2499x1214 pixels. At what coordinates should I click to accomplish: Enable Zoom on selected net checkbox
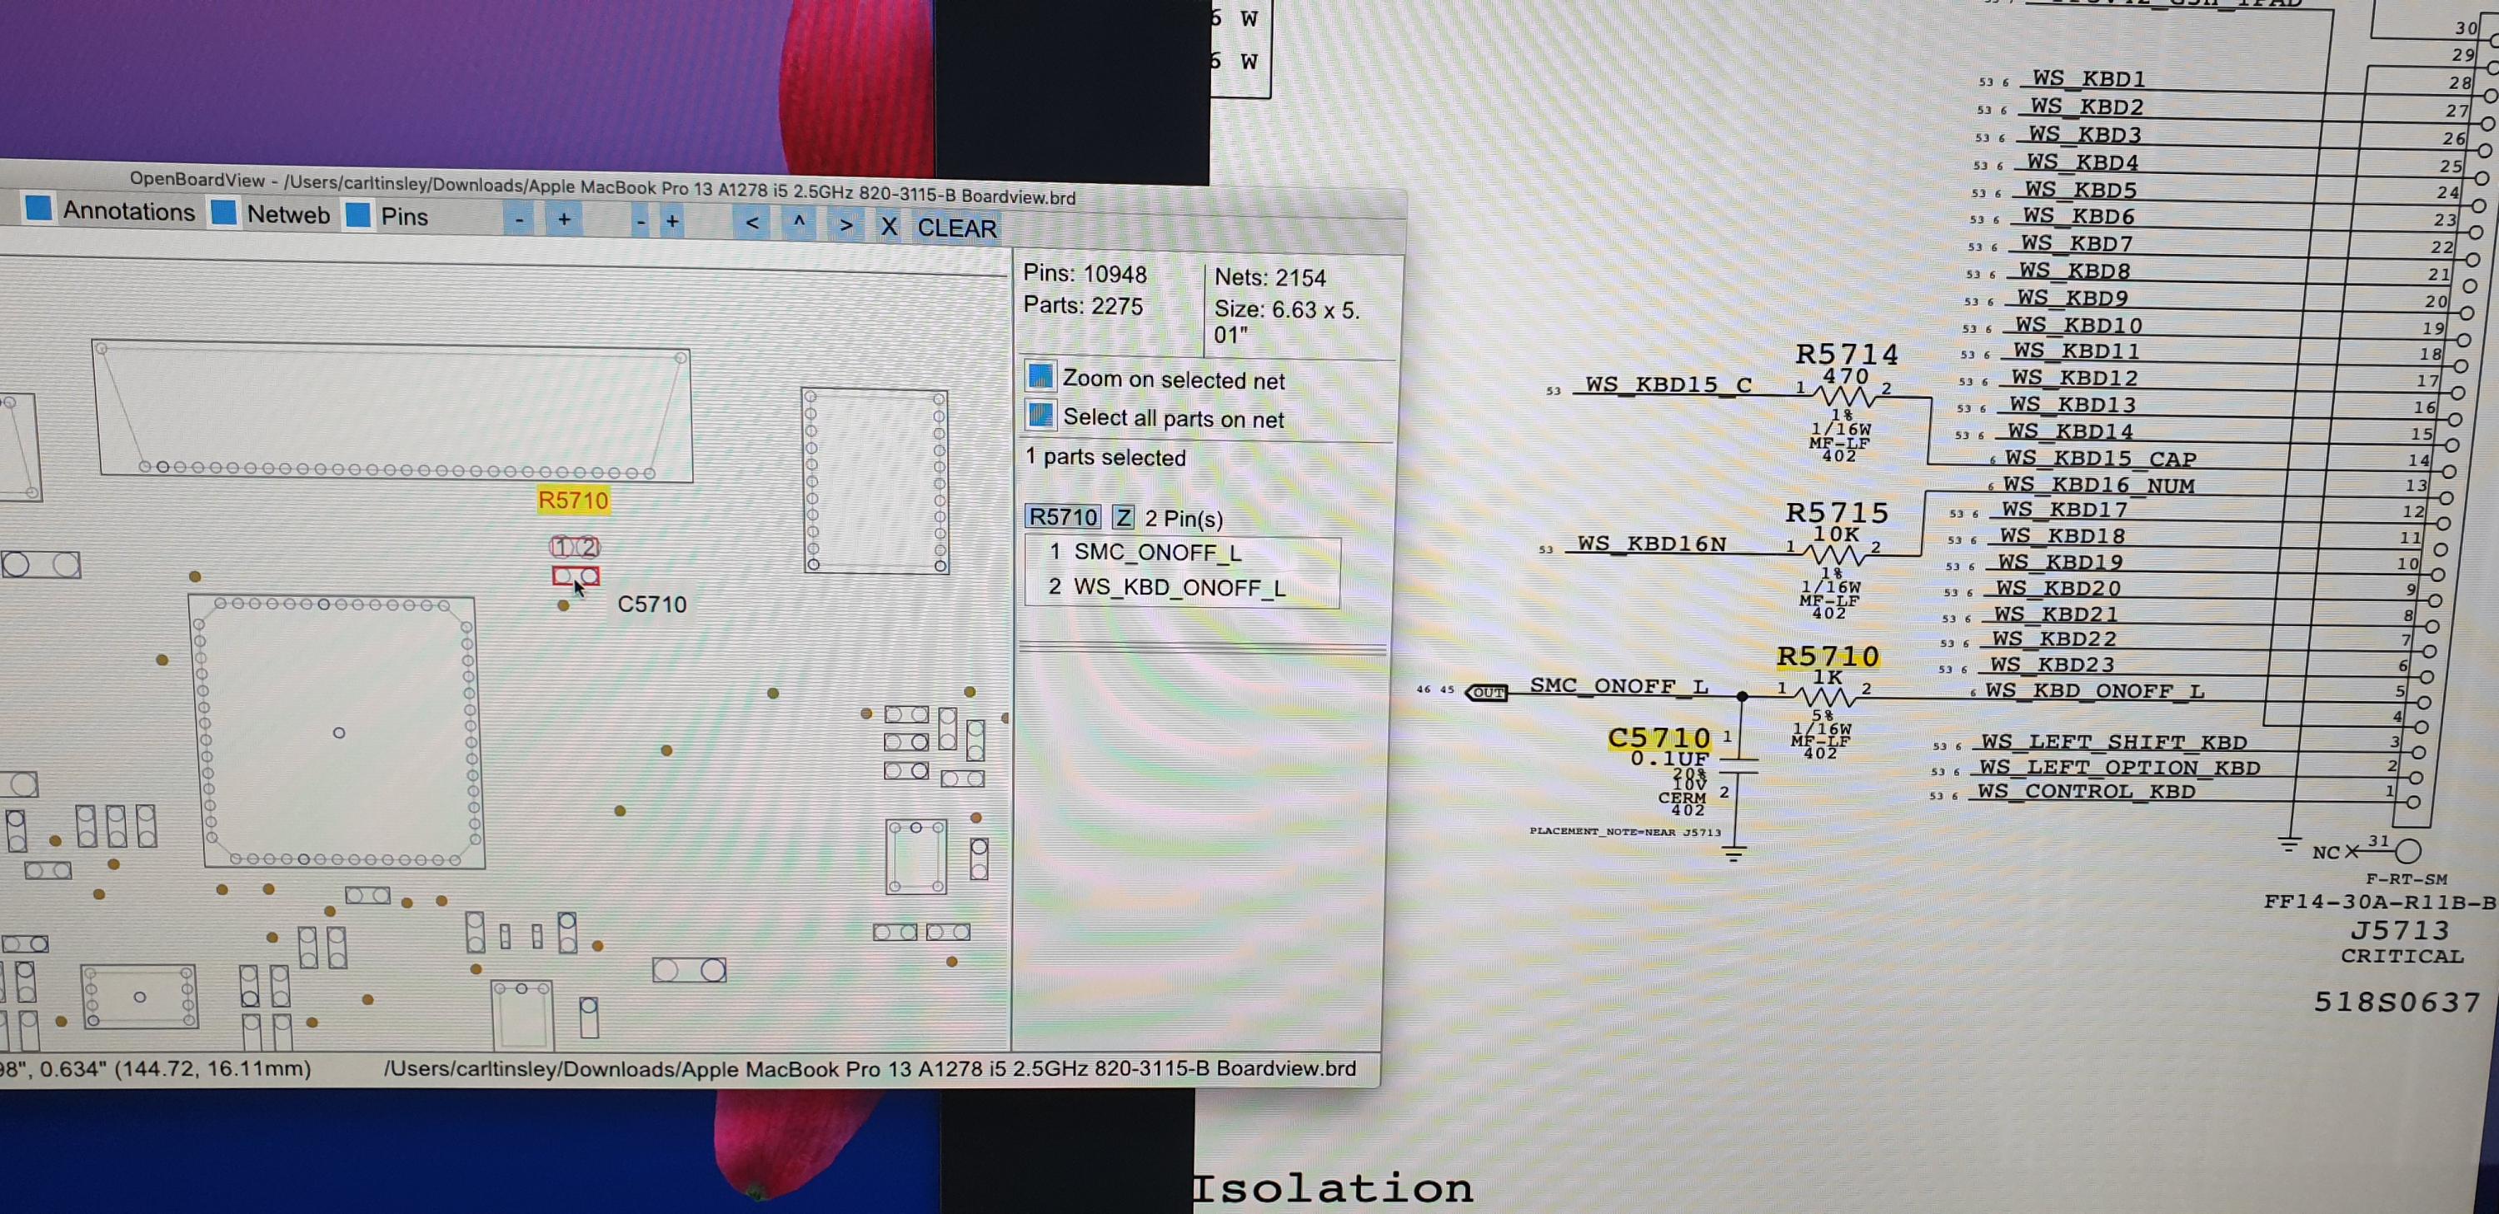click(1041, 376)
